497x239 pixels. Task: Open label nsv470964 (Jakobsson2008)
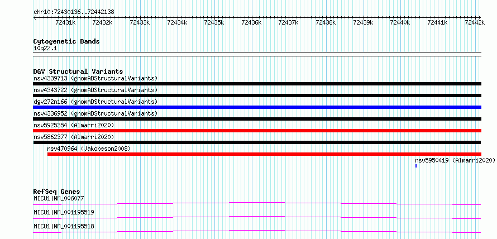(89, 149)
